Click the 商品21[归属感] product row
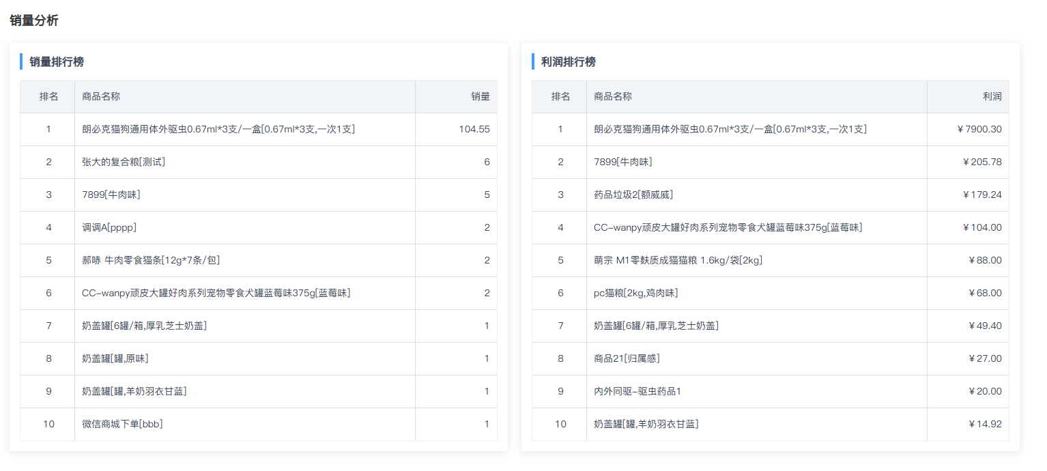This screenshot has width=1047, height=471. point(627,359)
